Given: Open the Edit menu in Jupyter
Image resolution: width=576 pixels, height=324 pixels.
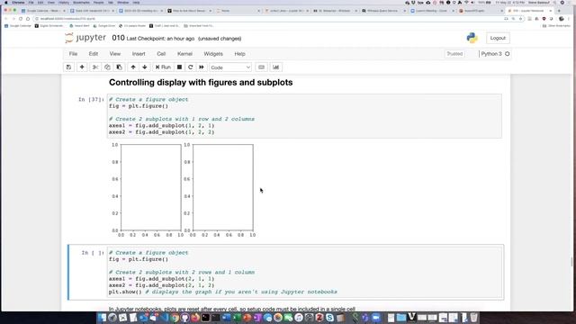Looking at the screenshot, I should point(94,54).
